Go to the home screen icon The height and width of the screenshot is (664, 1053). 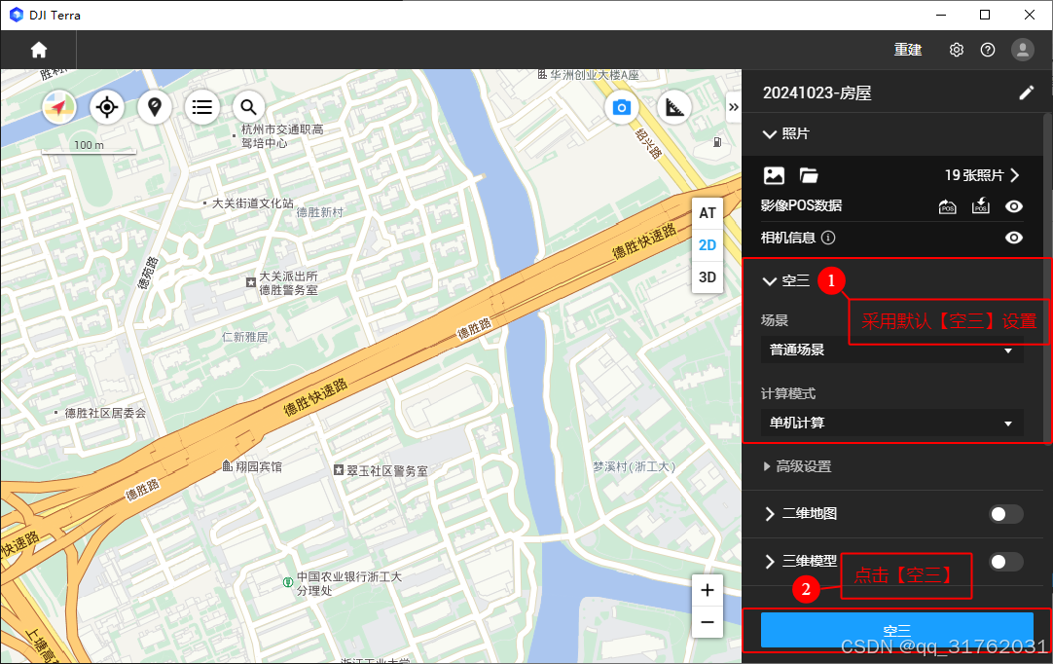pos(39,50)
